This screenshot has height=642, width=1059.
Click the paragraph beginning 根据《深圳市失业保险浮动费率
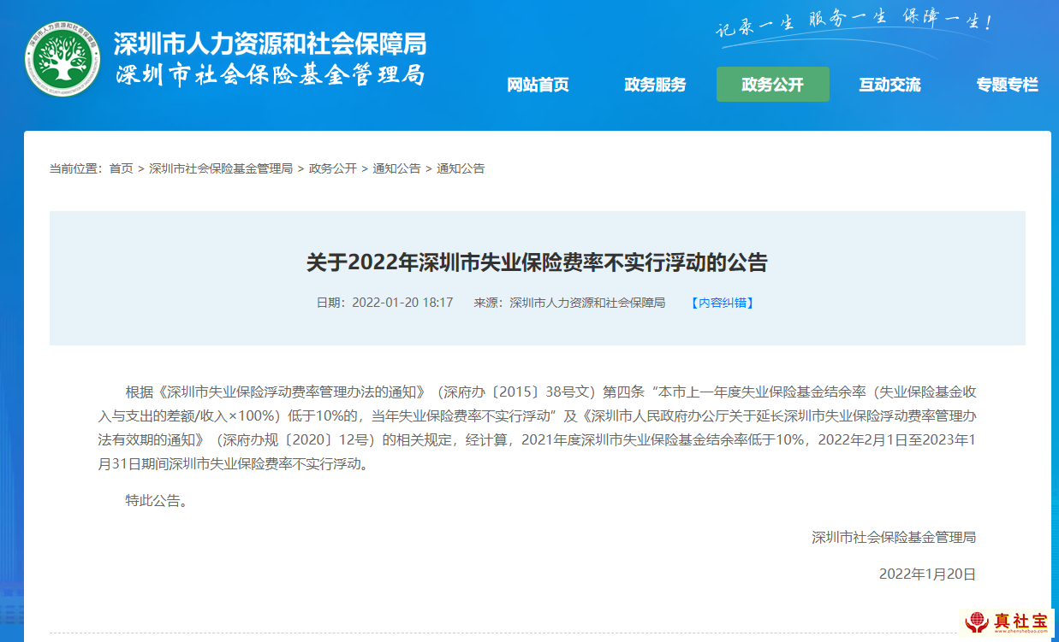(x=537, y=429)
